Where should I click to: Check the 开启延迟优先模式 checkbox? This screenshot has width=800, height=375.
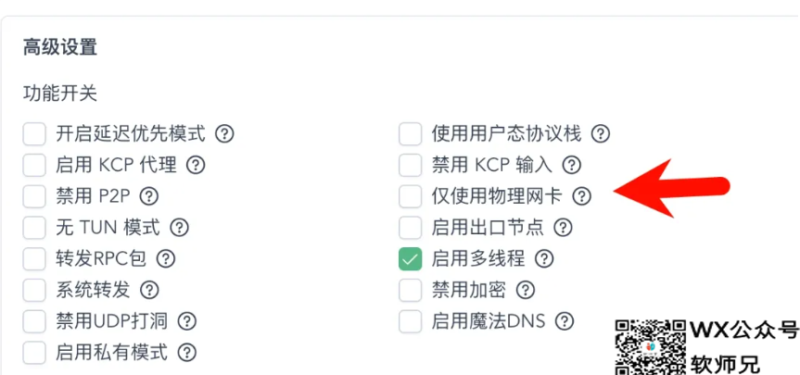34,134
